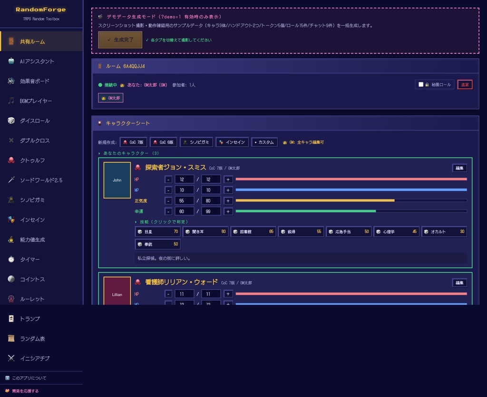Create a new インセイン character

pos(232,142)
